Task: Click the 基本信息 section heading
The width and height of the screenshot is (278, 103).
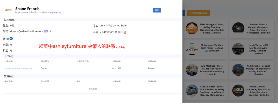Action: (x=9, y=19)
